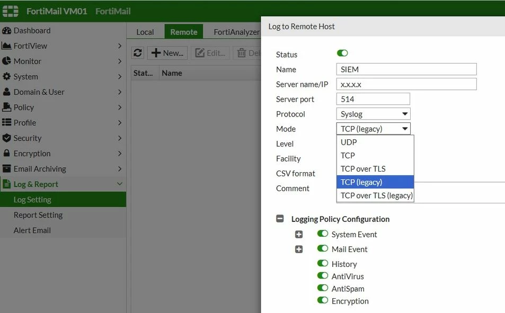Collapse Logging Policy Configuration section
505x313 pixels.
click(x=280, y=219)
